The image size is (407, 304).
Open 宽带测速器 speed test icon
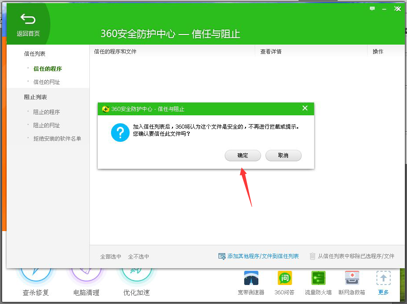point(251,278)
